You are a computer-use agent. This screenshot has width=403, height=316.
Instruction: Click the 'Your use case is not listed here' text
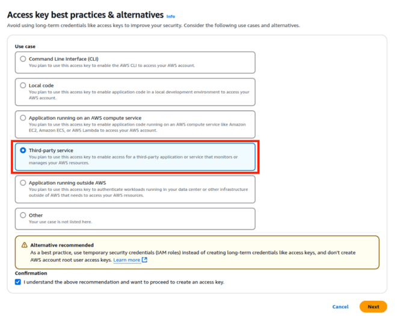point(60,222)
